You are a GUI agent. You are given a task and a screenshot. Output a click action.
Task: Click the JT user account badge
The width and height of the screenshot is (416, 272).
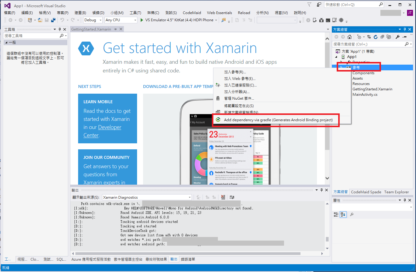pos(410,13)
